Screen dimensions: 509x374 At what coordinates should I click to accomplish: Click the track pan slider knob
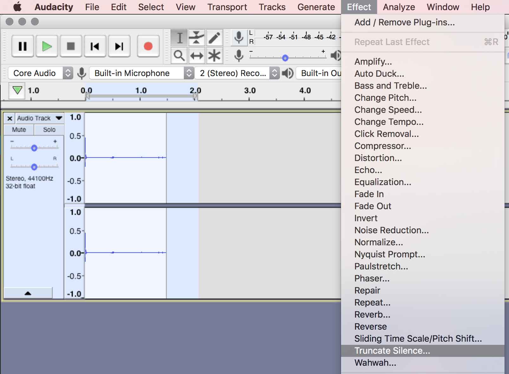[x=34, y=167]
